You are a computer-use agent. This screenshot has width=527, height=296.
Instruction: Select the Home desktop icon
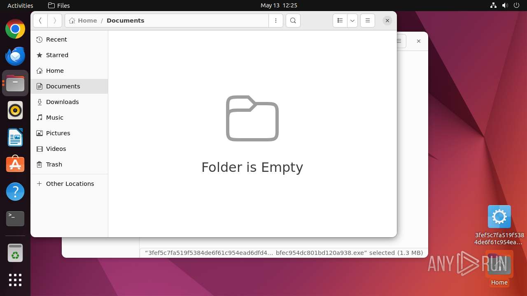(499, 268)
